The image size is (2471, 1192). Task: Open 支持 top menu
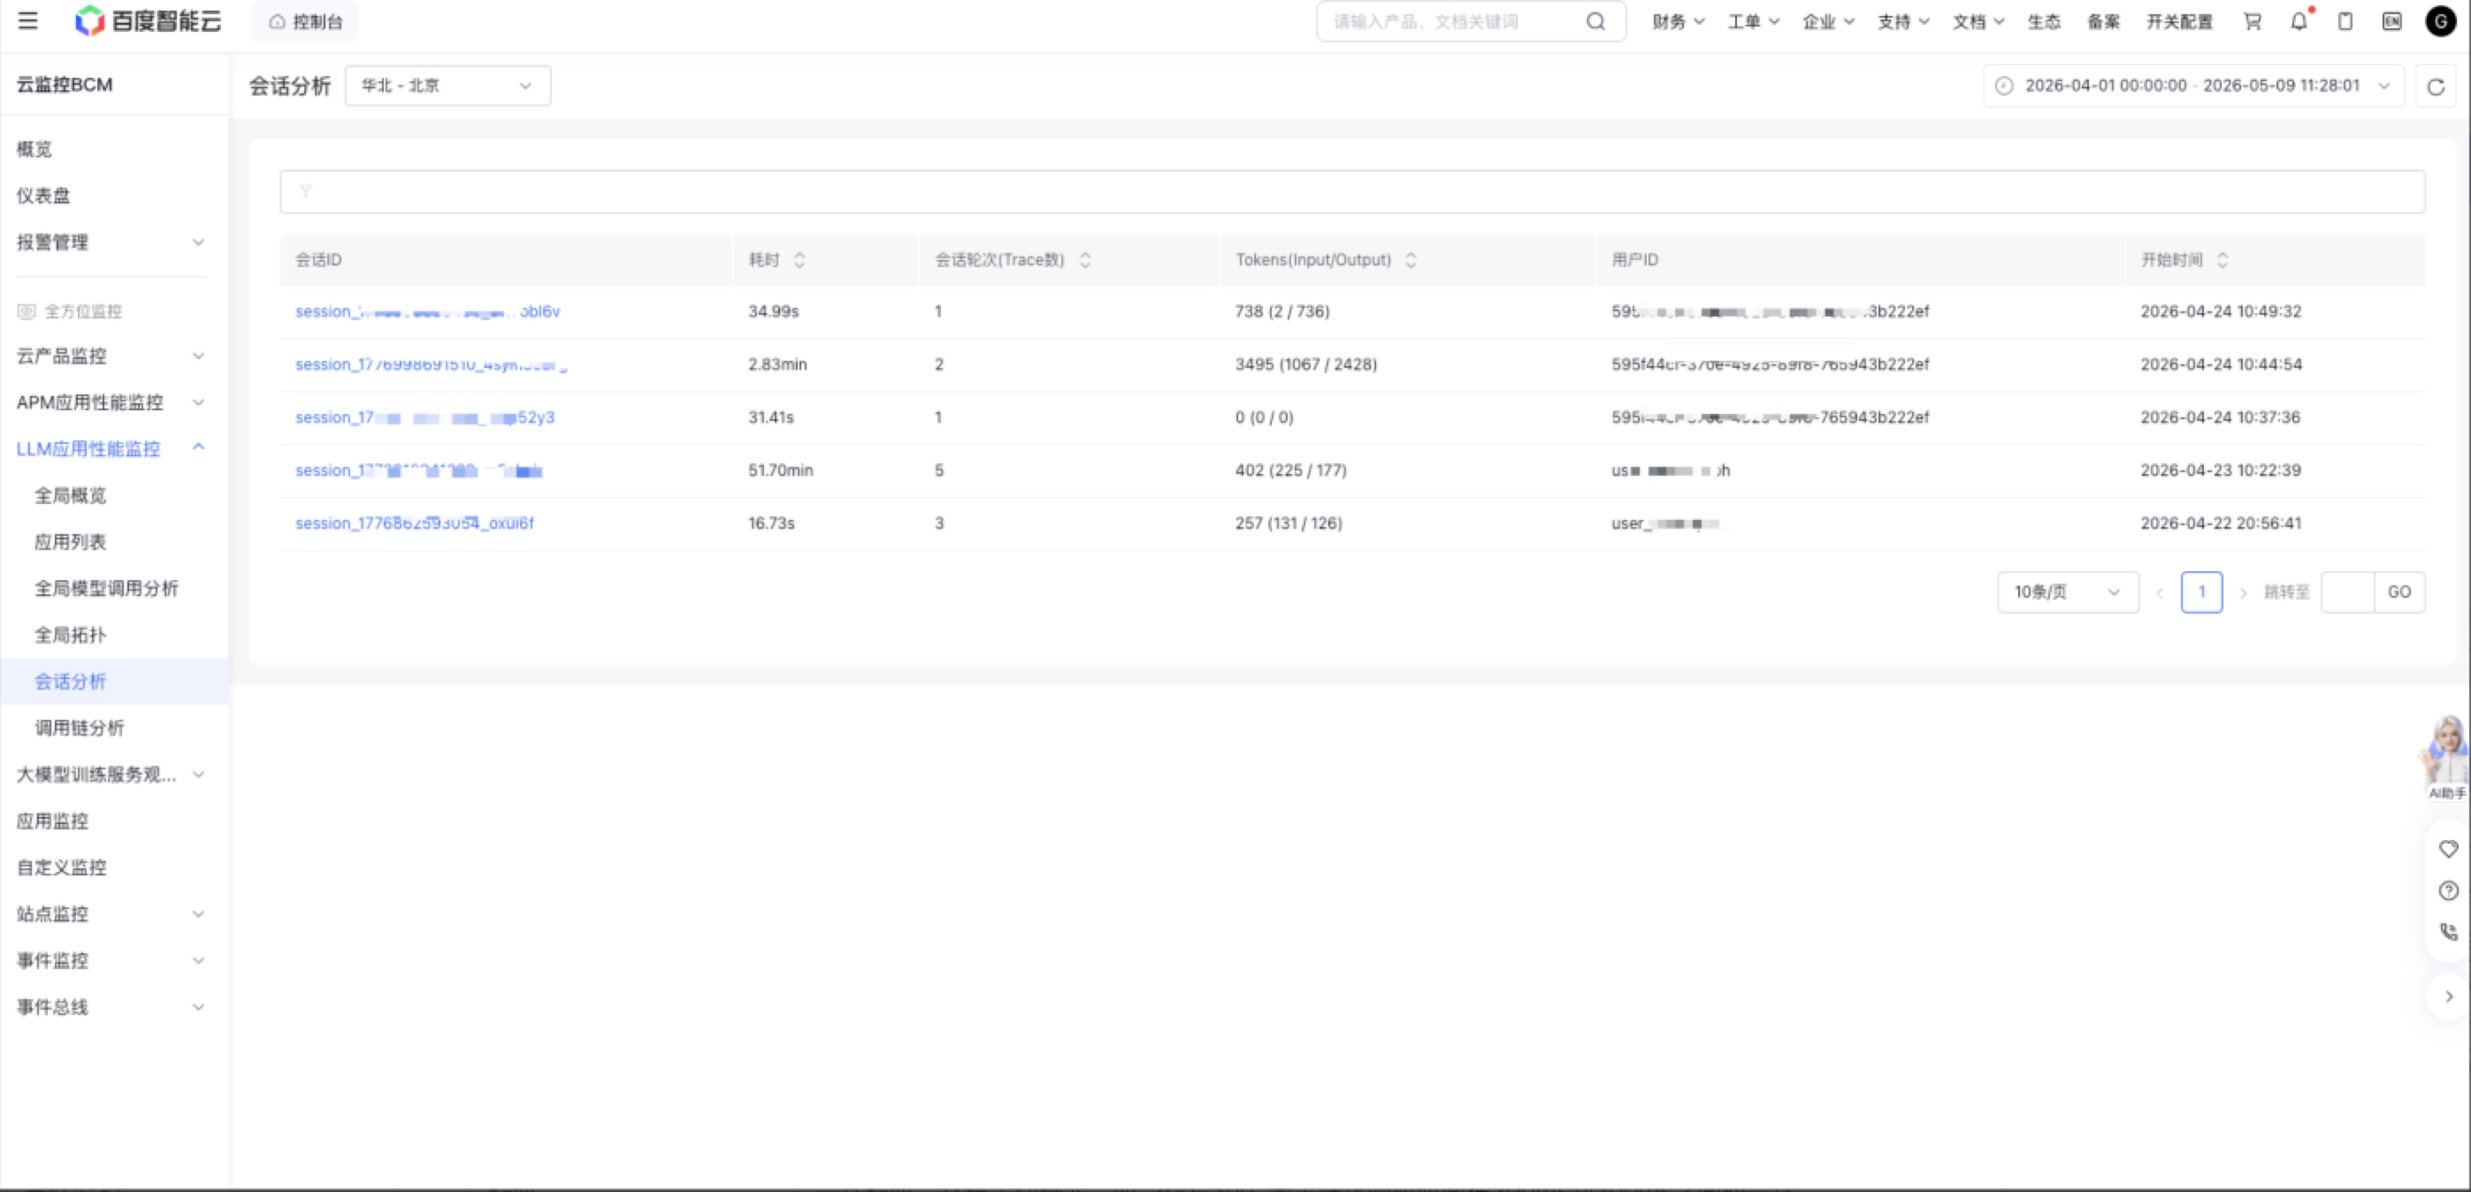(1903, 21)
